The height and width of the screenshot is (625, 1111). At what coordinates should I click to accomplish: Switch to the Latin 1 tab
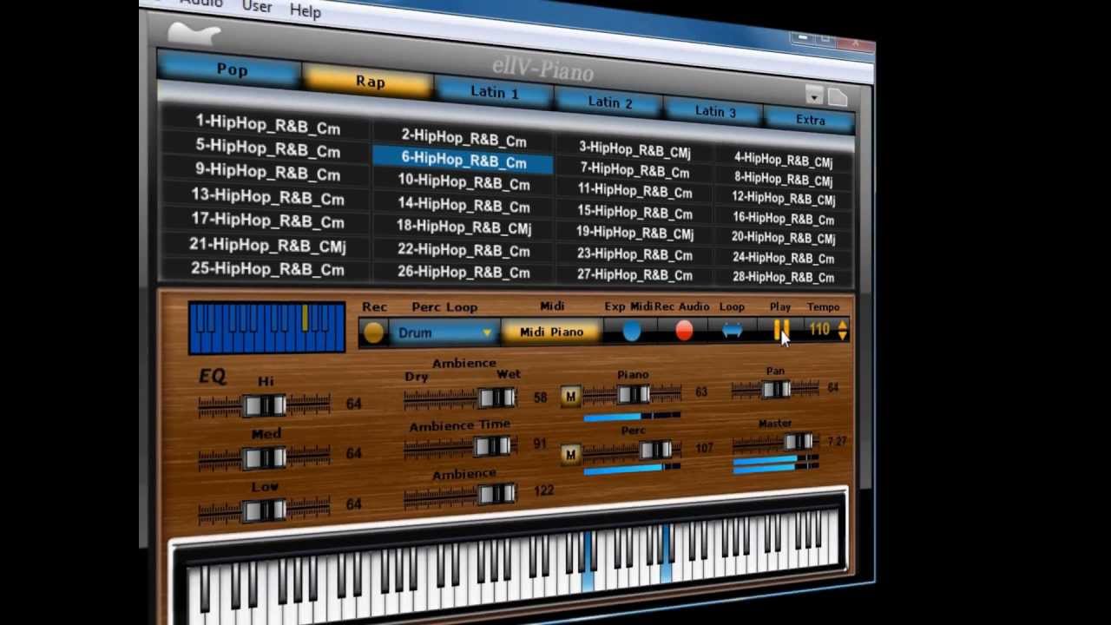tap(494, 92)
